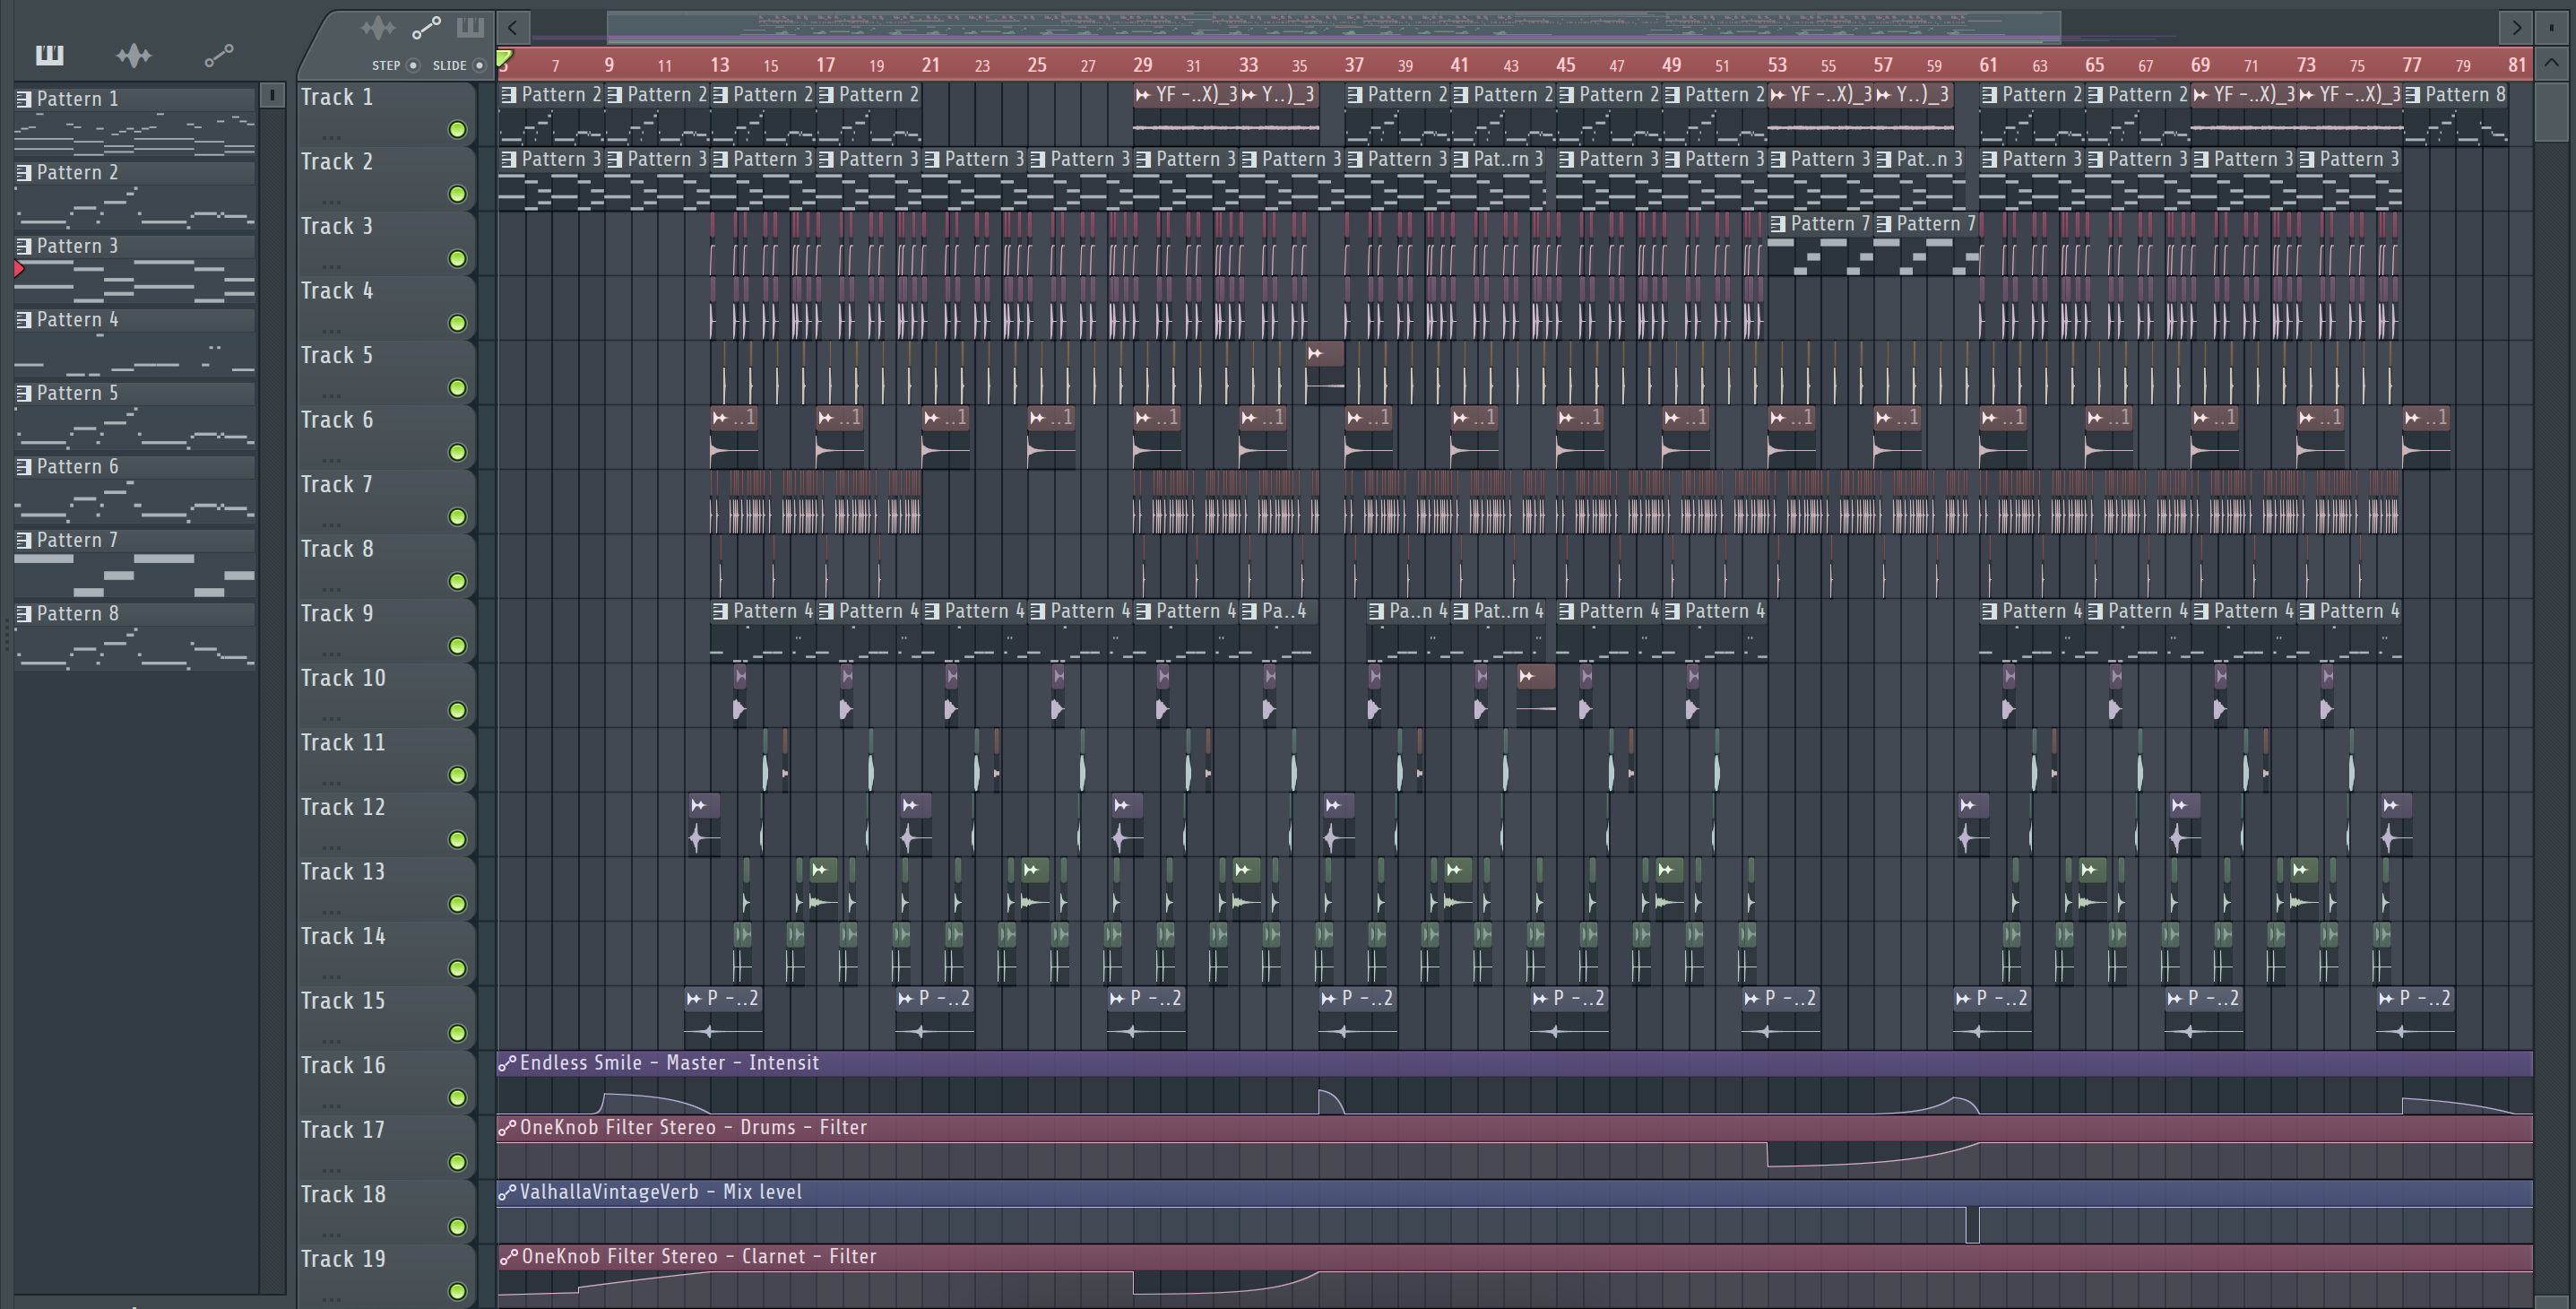Viewport: 2576px width, 1309px height.
Task: Mute Track 1 with its green light
Action: click(x=457, y=130)
